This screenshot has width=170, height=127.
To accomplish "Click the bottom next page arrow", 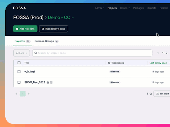I will coord(29,94).
